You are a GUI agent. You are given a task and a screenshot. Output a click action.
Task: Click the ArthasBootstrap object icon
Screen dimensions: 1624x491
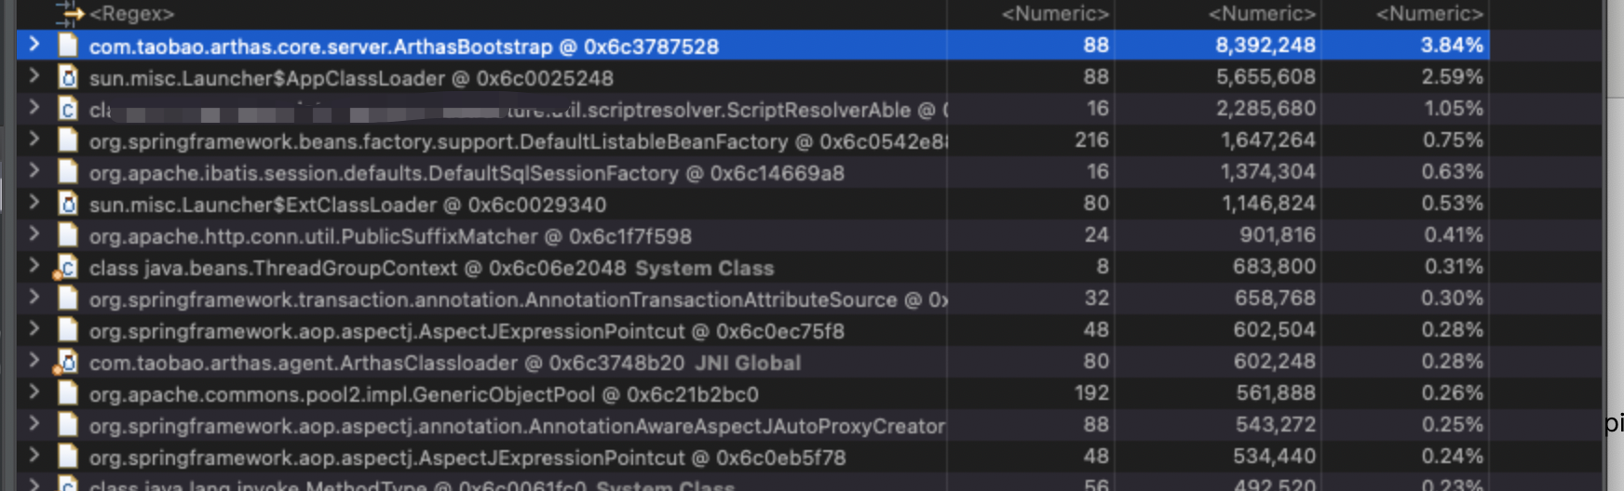[67, 46]
